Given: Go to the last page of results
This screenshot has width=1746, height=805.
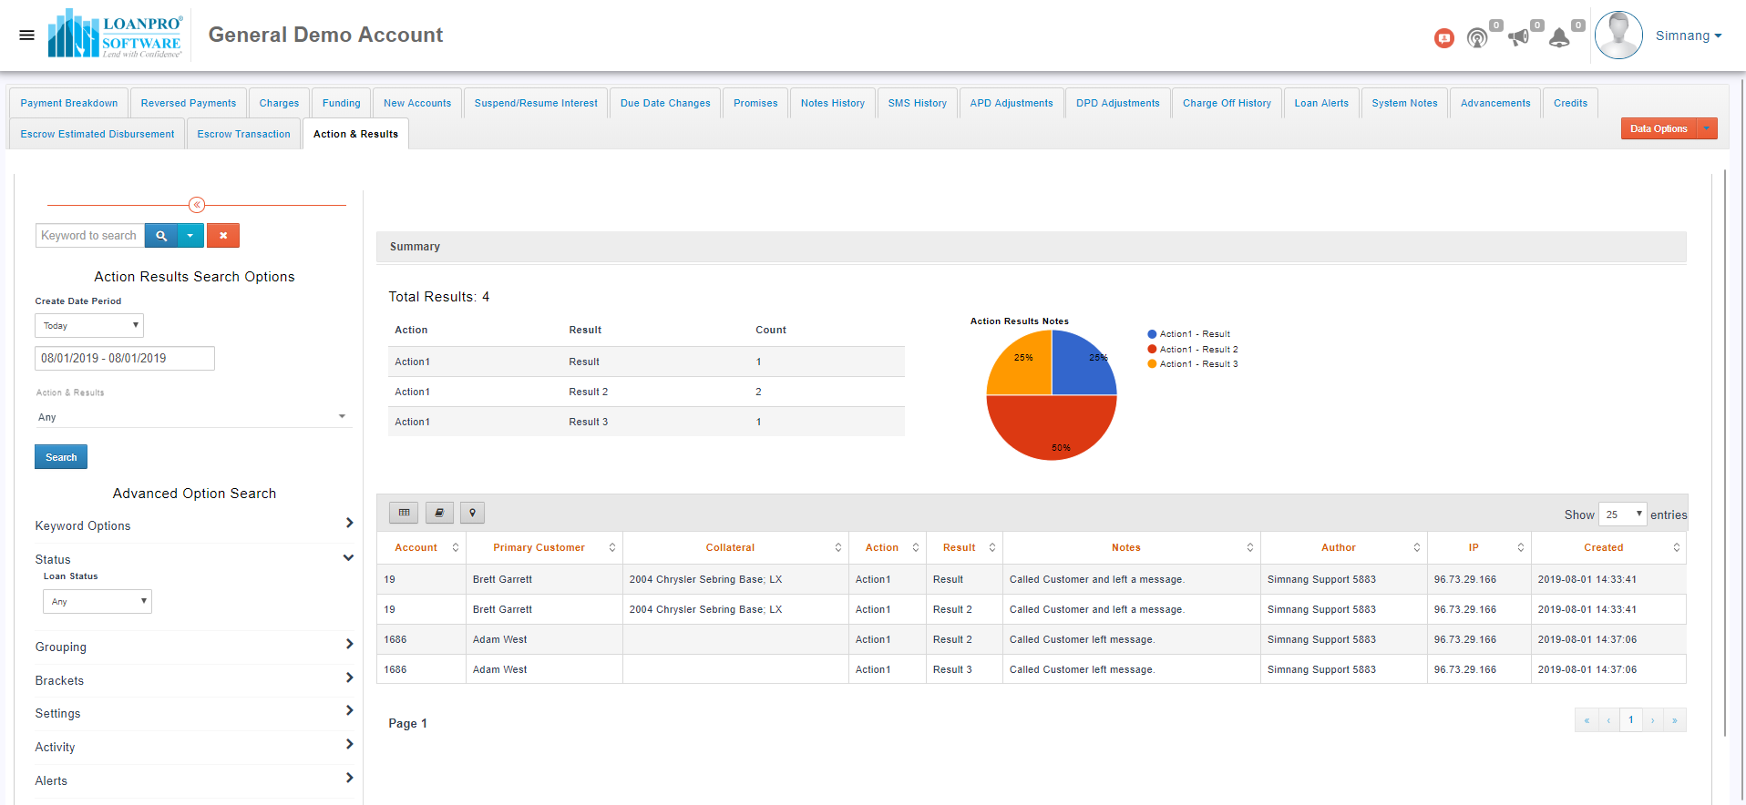Looking at the screenshot, I should point(1675,719).
